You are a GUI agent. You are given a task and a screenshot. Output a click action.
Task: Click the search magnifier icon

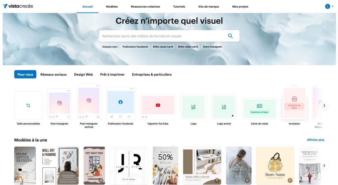pos(230,36)
